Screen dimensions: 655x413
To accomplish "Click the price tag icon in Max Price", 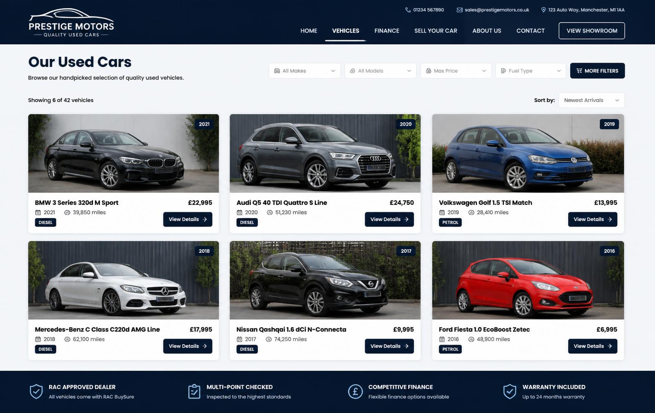I will pos(428,71).
